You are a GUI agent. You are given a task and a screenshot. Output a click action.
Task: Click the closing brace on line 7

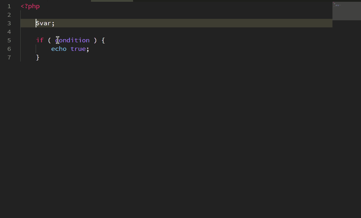(x=37, y=57)
